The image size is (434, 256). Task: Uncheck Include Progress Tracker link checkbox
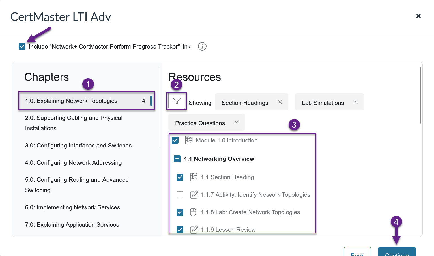22,46
